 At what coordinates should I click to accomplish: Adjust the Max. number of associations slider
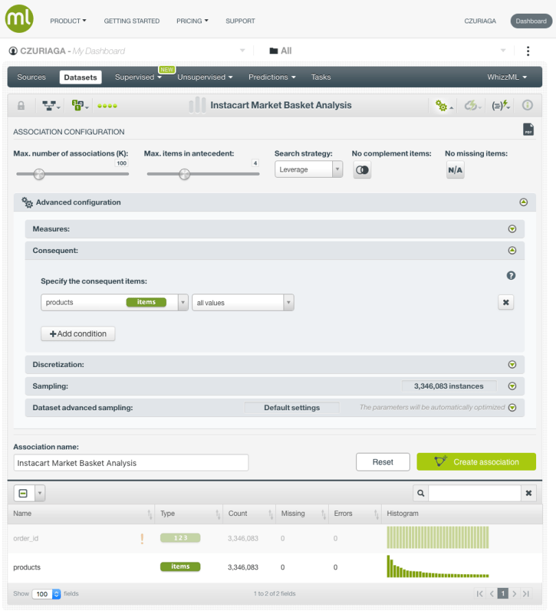pyautogui.click(x=39, y=174)
